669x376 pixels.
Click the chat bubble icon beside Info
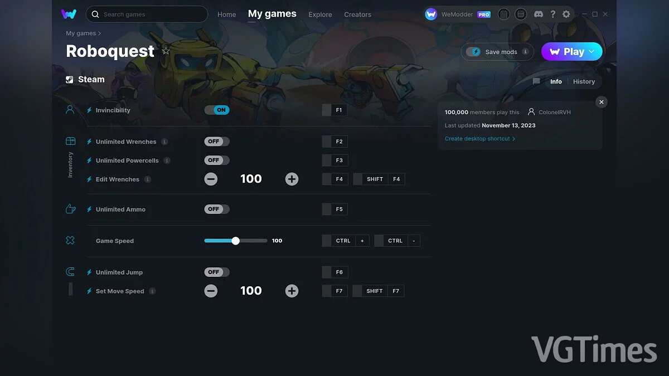536,81
